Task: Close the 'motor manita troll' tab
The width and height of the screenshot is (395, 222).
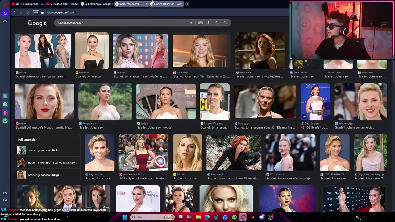Action: point(147,4)
